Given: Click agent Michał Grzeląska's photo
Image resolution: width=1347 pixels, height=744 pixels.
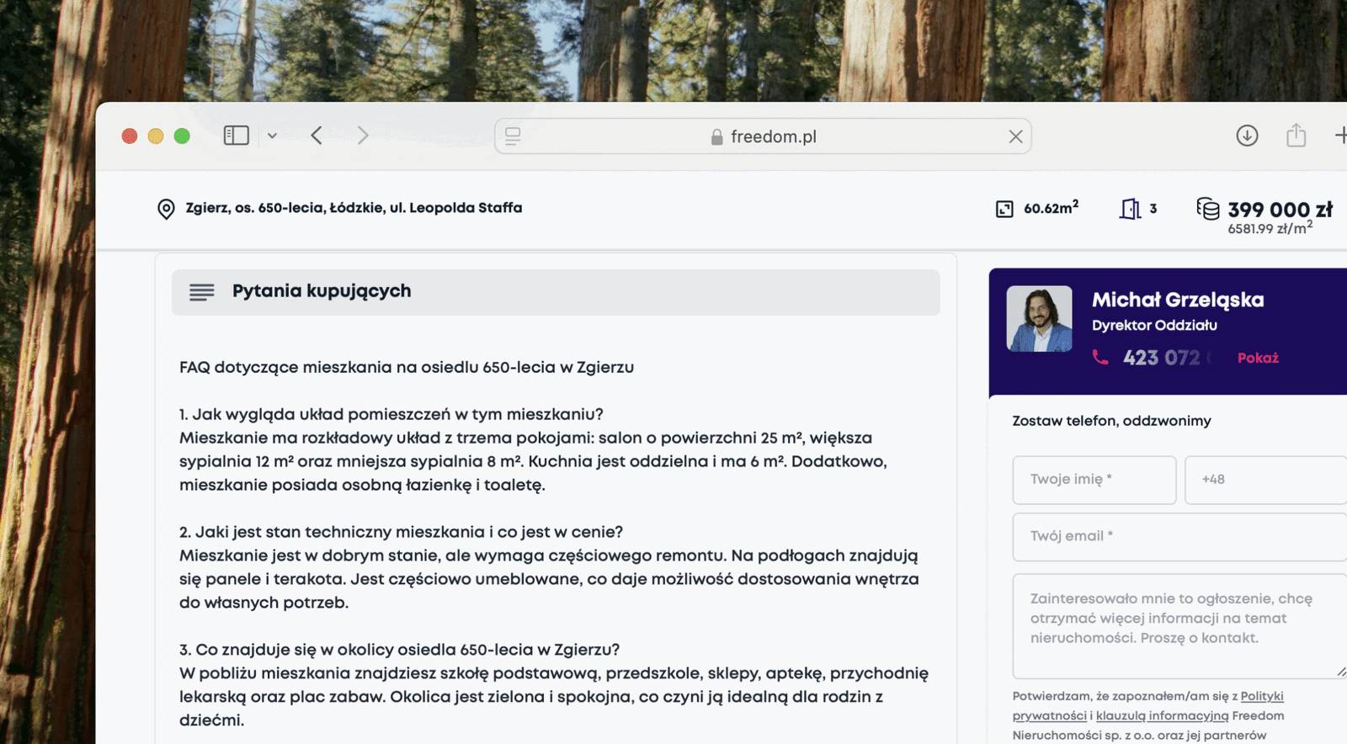Looking at the screenshot, I should click(x=1039, y=318).
